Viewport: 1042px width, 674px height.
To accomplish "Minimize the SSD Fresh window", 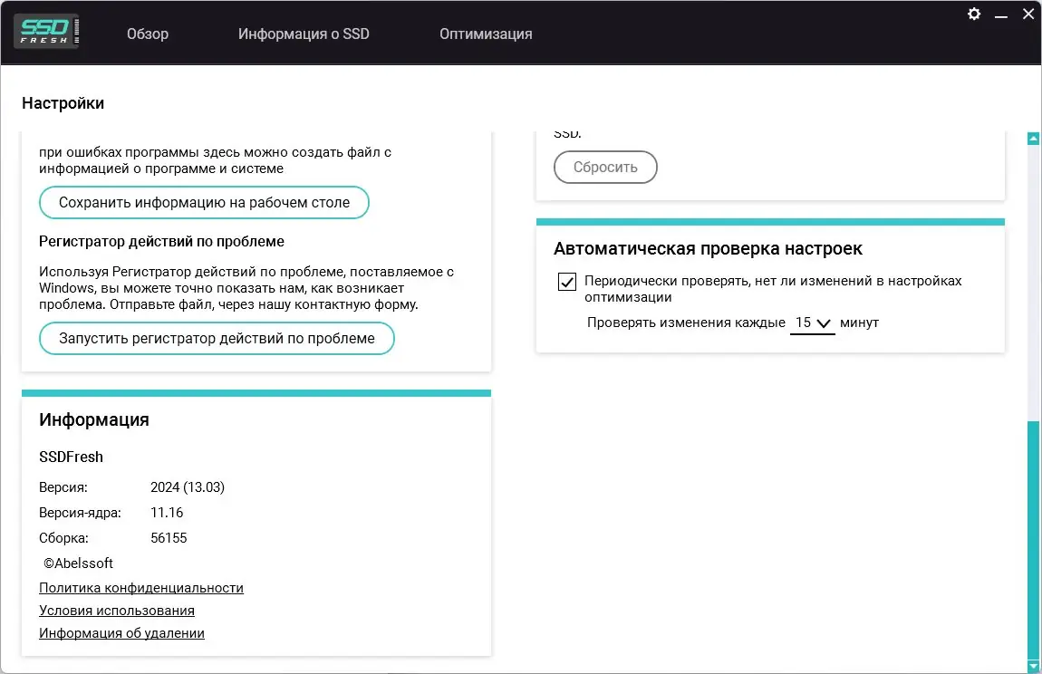I will (1000, 14).
